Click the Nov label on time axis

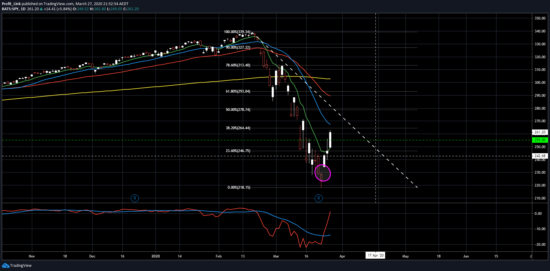pos(32,256)
